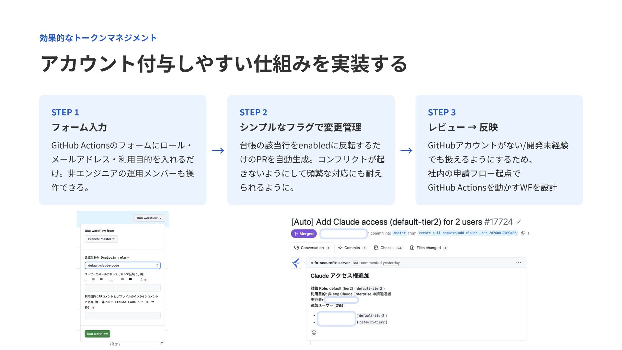
Task: Open the Commits tab
Action: (x=352, y=248)
